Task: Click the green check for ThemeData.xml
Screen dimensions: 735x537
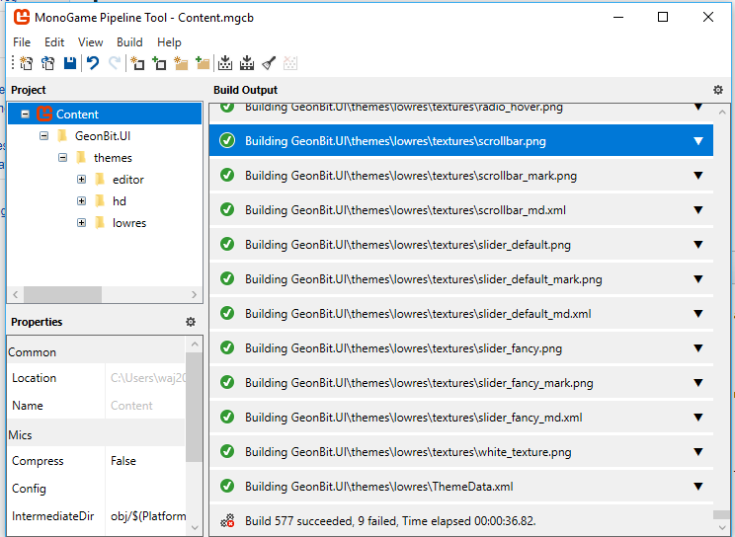Action: [x=227, y=486]
